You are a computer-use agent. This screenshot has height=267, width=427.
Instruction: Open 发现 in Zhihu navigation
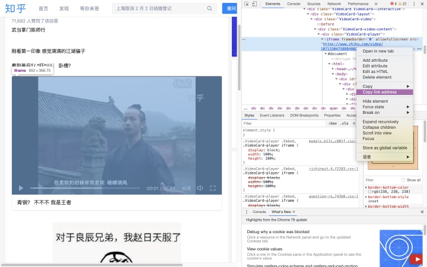(x=64, y=9)
